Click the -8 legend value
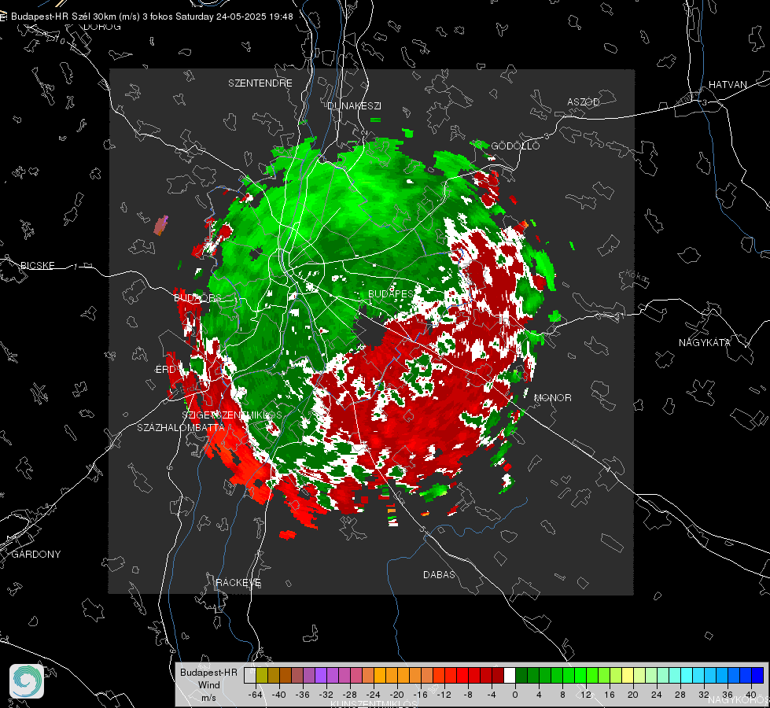 point(468,695)
